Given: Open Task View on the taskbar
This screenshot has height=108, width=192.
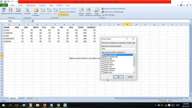Looking at the screenshot, I should point(17,105).
